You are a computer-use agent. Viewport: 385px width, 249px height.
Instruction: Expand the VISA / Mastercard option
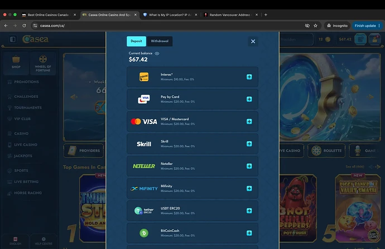249,122
